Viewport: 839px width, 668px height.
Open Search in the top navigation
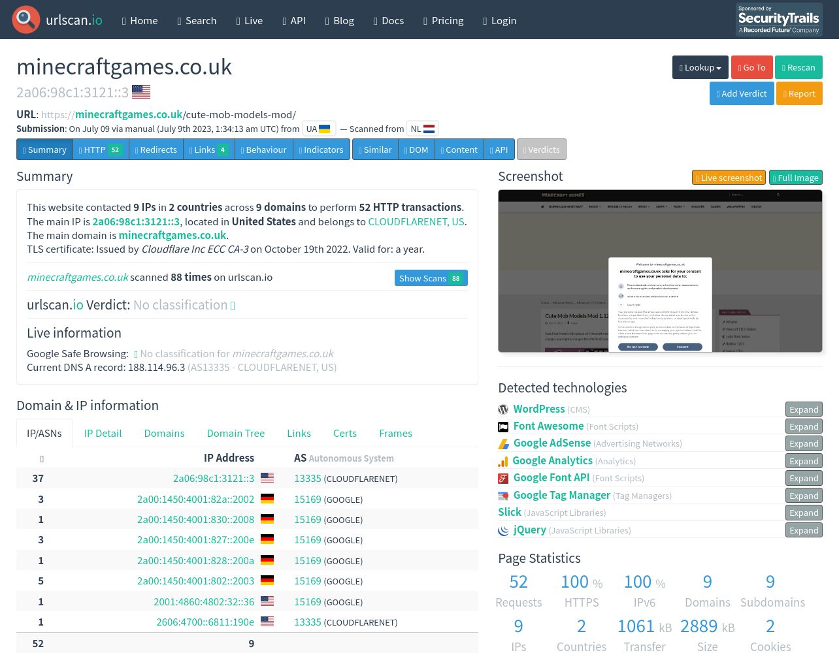click(x=197, y=20)
